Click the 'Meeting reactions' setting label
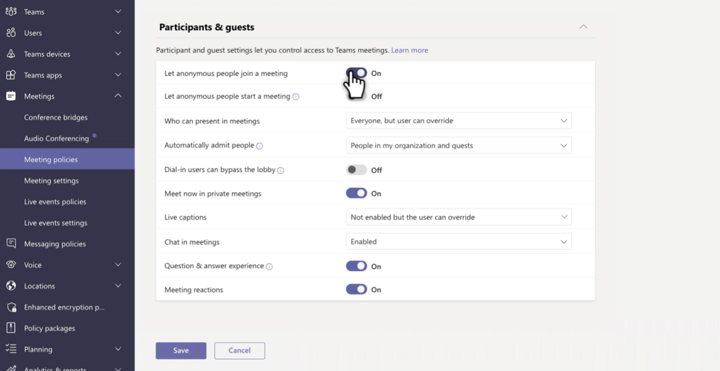This screenshot has width=720, height=371. [194, 290]
